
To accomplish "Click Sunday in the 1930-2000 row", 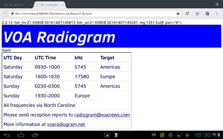I will point(11,96).
